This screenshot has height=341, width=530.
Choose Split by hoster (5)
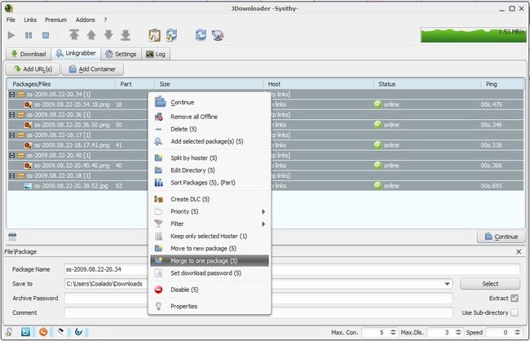point(210,158)
